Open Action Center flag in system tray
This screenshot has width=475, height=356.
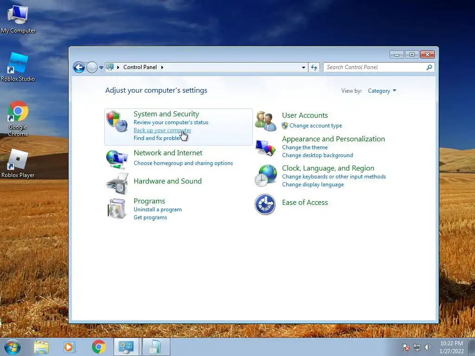[406, 347]
